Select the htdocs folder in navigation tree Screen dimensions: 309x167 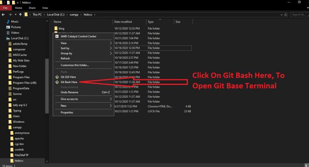tap(19, 160)
